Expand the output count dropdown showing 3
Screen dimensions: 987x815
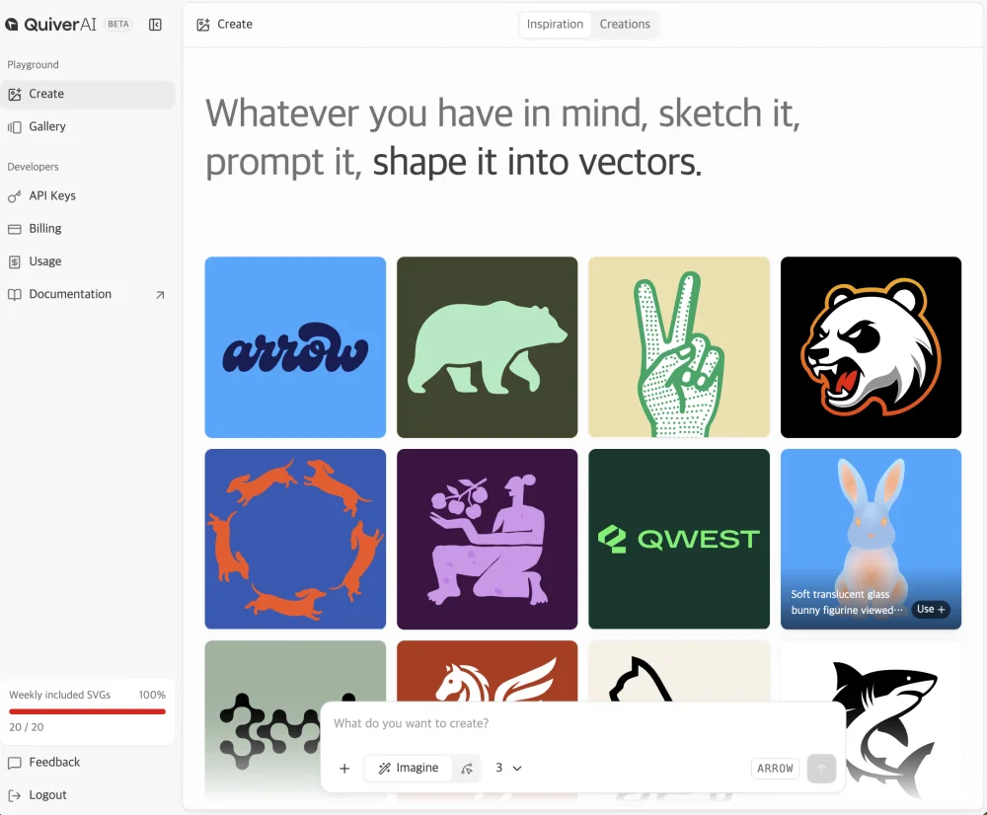508,769
